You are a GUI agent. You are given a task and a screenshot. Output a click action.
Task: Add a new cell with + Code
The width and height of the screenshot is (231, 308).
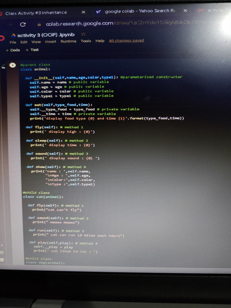point(13,50)
